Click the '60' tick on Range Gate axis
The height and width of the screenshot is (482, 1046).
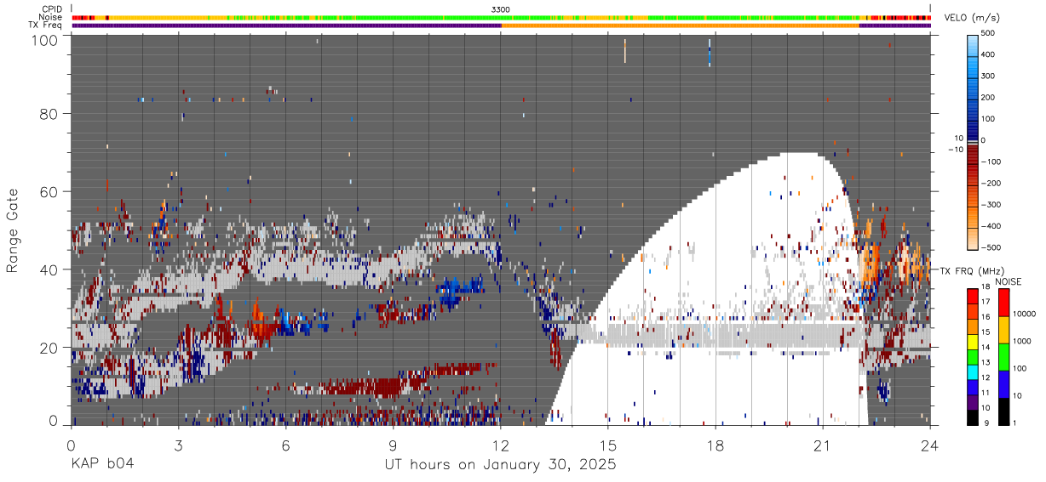click(49, 191)
